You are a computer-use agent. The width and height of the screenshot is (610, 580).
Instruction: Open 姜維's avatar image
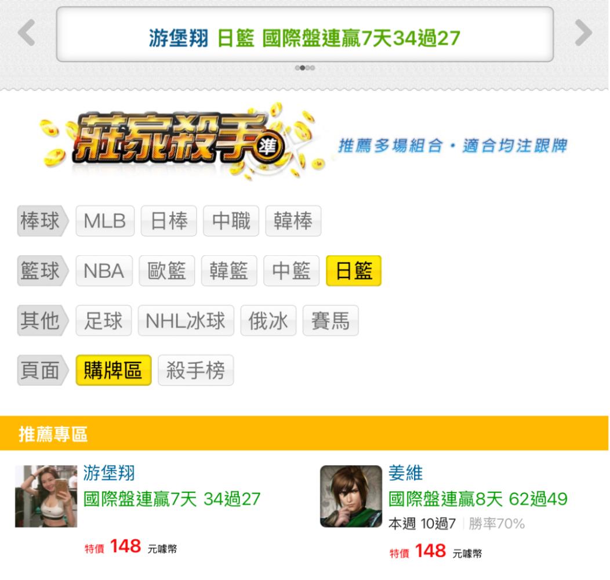click(x=351, y=496)
